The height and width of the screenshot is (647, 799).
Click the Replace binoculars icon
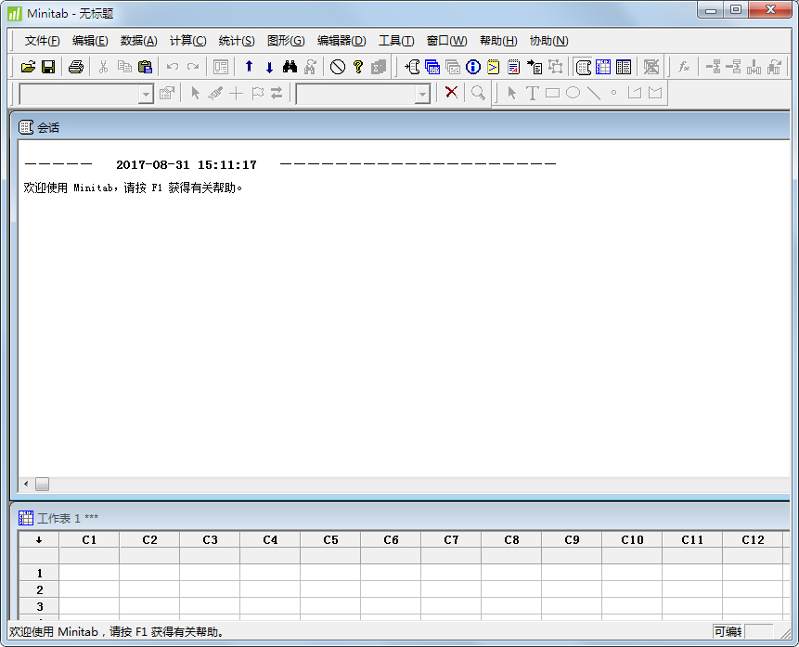pos(310,67)
